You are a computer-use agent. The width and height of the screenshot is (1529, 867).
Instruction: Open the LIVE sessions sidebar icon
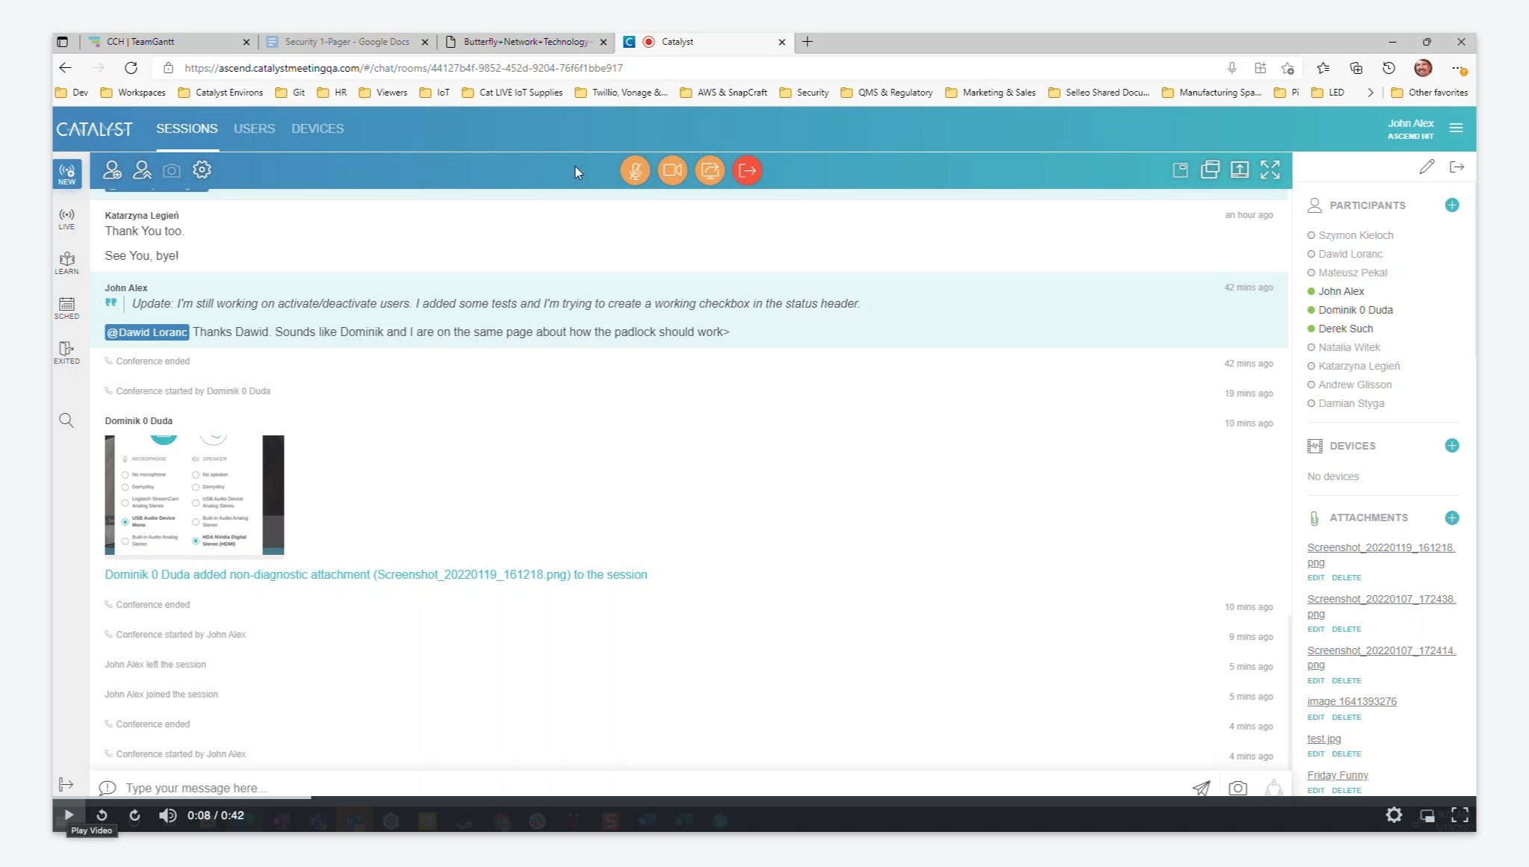point(66,219)
